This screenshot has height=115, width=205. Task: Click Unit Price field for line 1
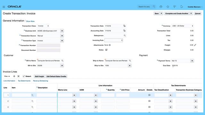123,95
